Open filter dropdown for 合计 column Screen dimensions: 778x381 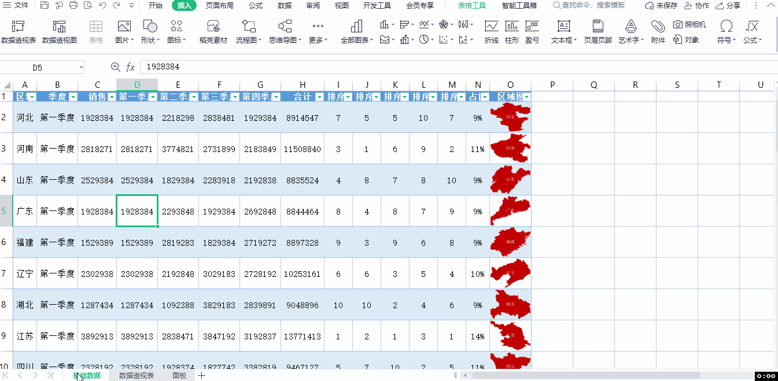click(x=319, y=97)
